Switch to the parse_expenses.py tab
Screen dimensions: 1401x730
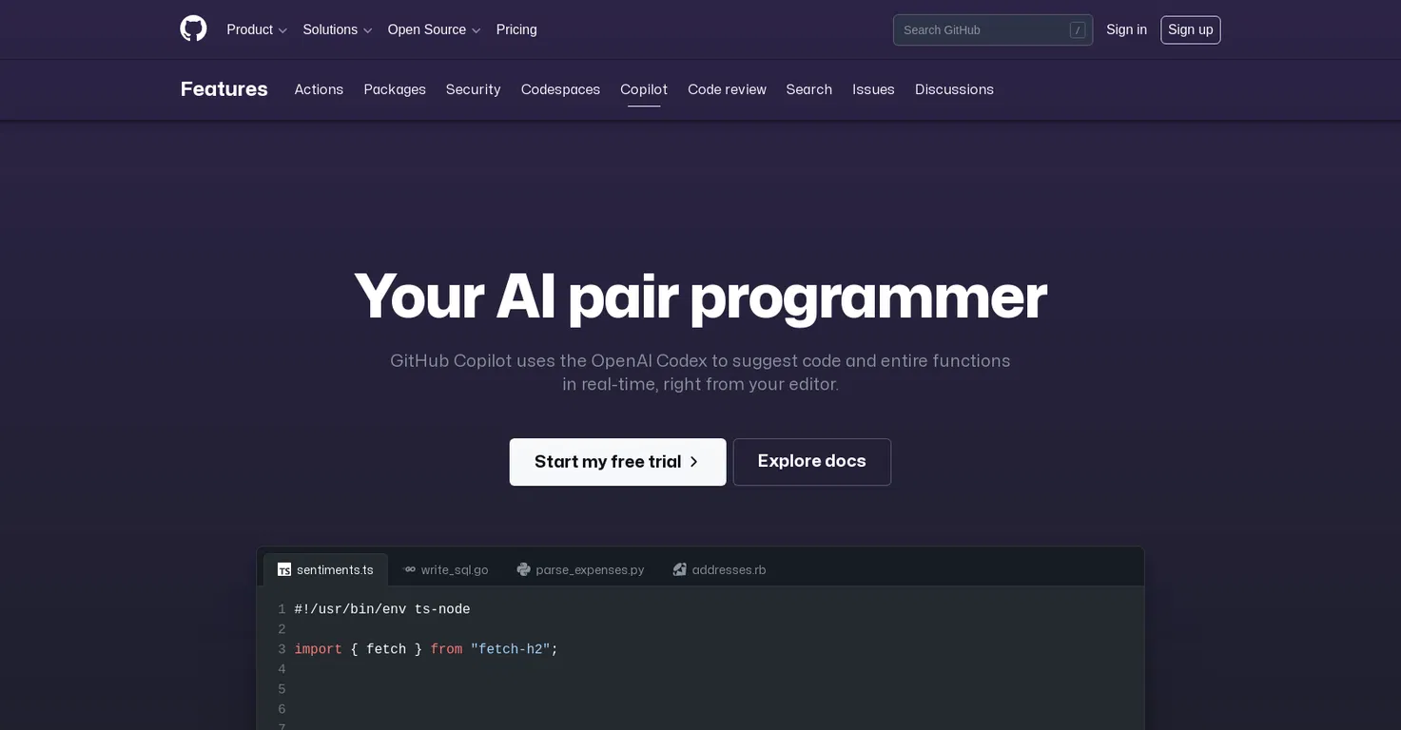(x=580, y=569)
